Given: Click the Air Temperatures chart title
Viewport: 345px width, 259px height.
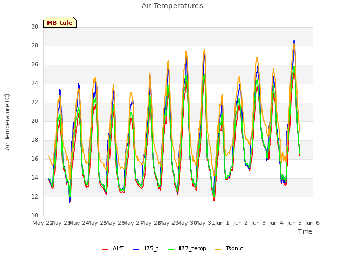Looking at the screenshot, I should (x=172, y=6).
